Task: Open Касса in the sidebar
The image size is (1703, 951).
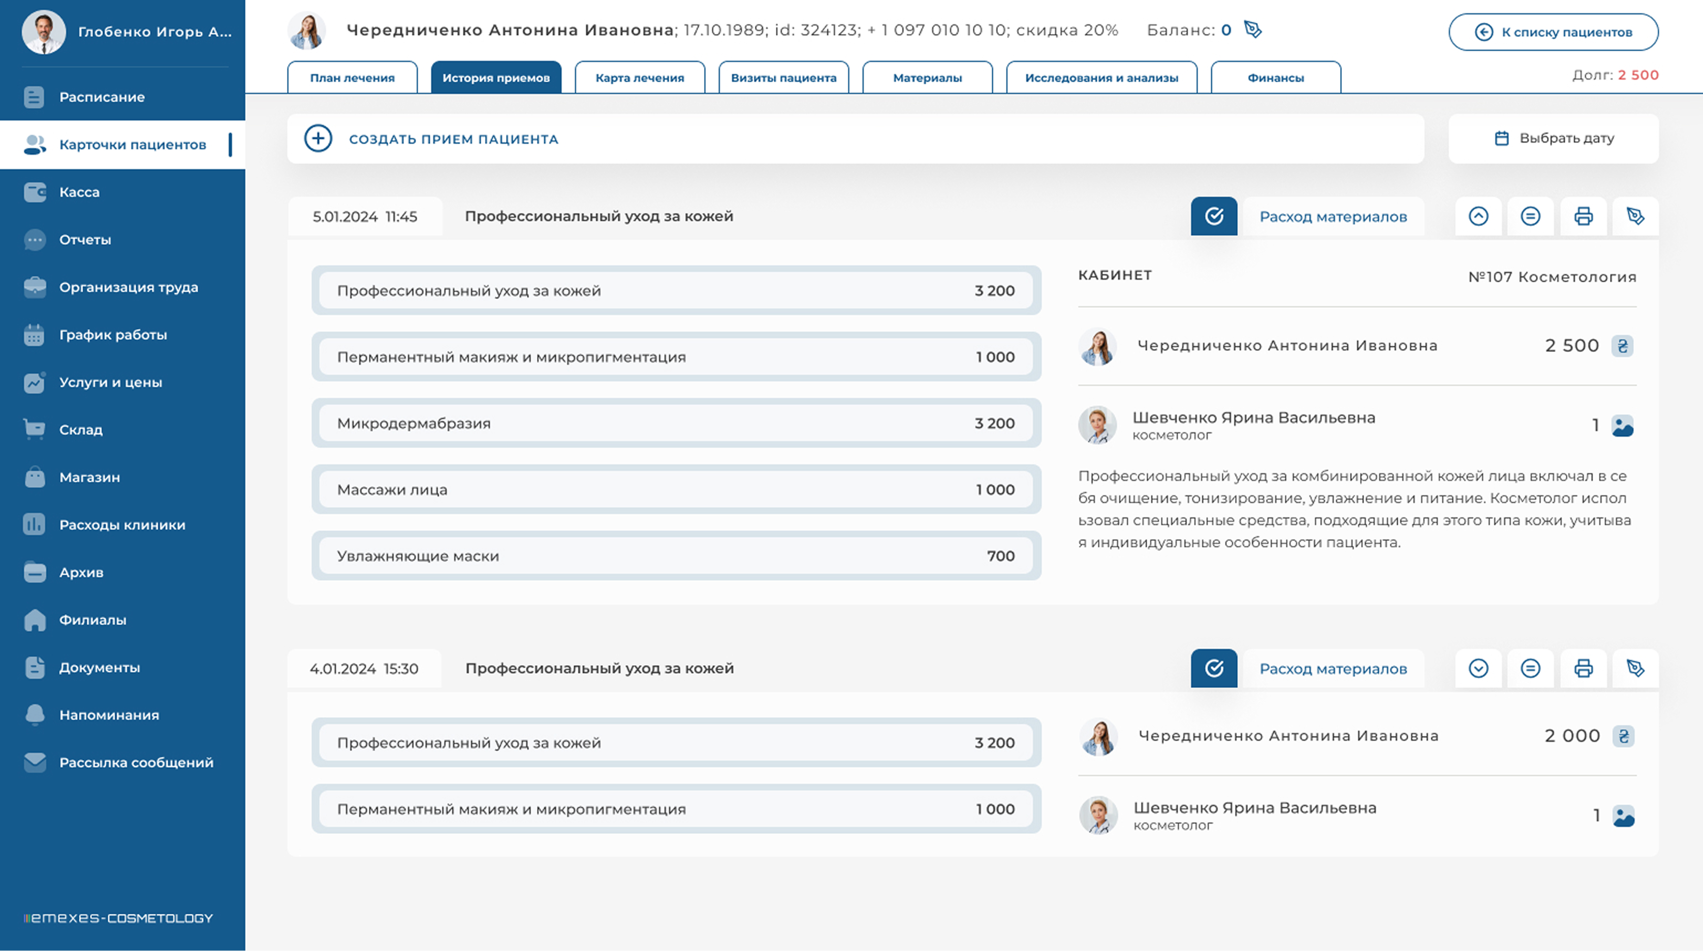Action: pyautogui.click(x=79, y=192)
